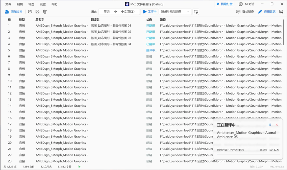Cancel translation with the red X in popup
287x170 pixels.
pyautogui.click(x=277, y=125)
